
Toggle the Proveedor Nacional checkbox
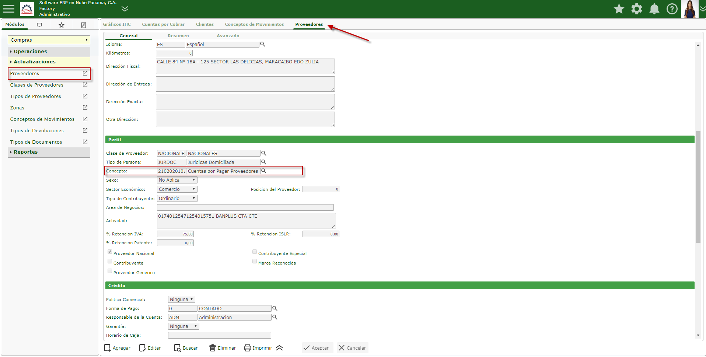[x=110, y=252]
